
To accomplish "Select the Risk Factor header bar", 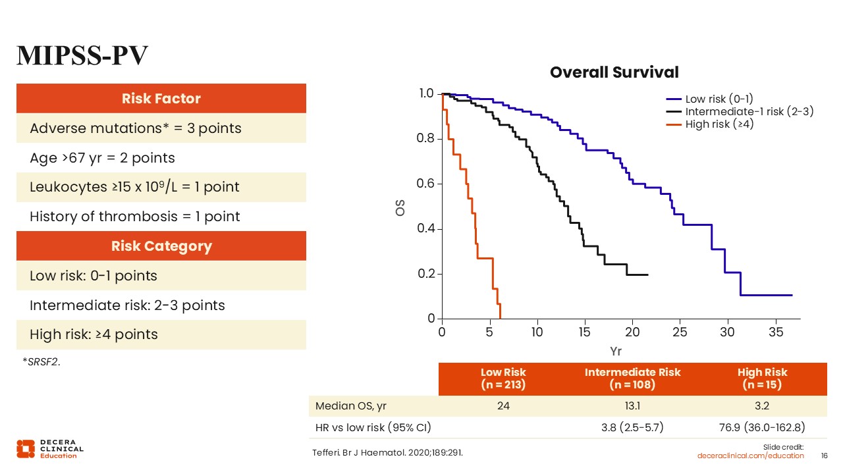I will point(161,99).
